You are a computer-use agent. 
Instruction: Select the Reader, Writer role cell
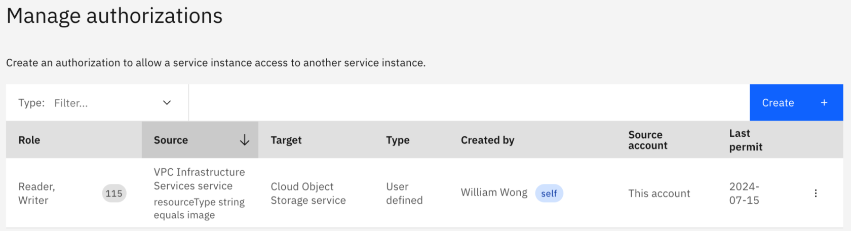point(36,194)
